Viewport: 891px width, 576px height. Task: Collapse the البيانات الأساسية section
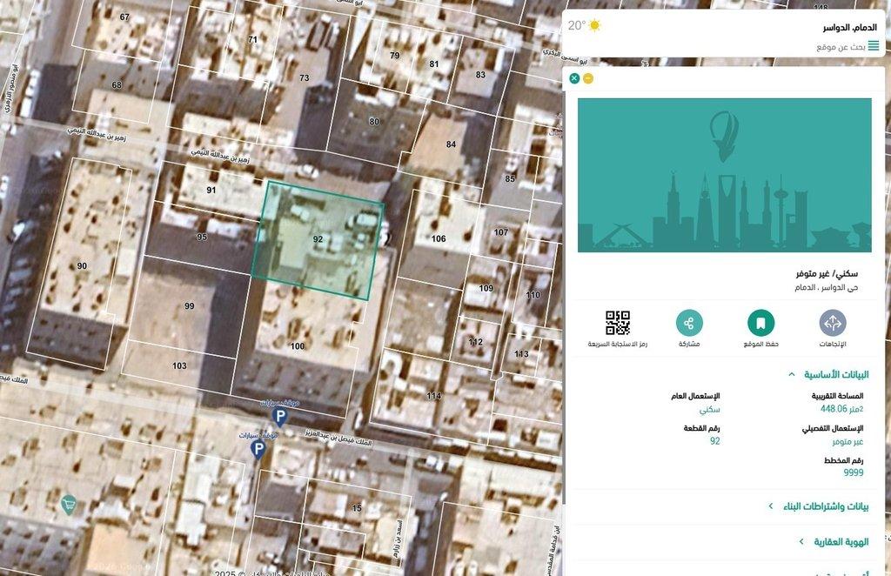coord(791,374)
